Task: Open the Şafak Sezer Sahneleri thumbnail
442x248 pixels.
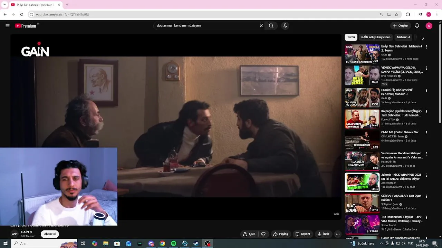Action: (362, 118)
